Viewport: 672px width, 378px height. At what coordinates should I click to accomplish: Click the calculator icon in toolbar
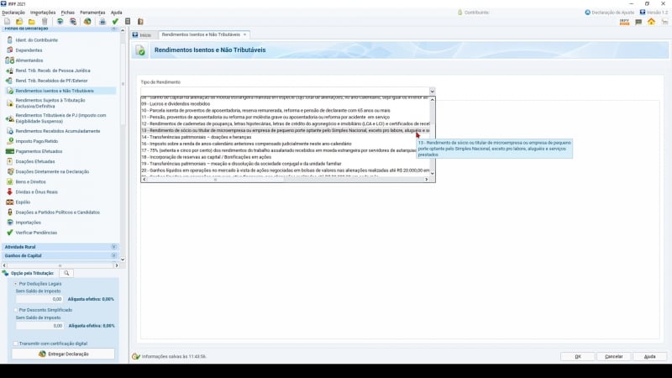(128, 22)
